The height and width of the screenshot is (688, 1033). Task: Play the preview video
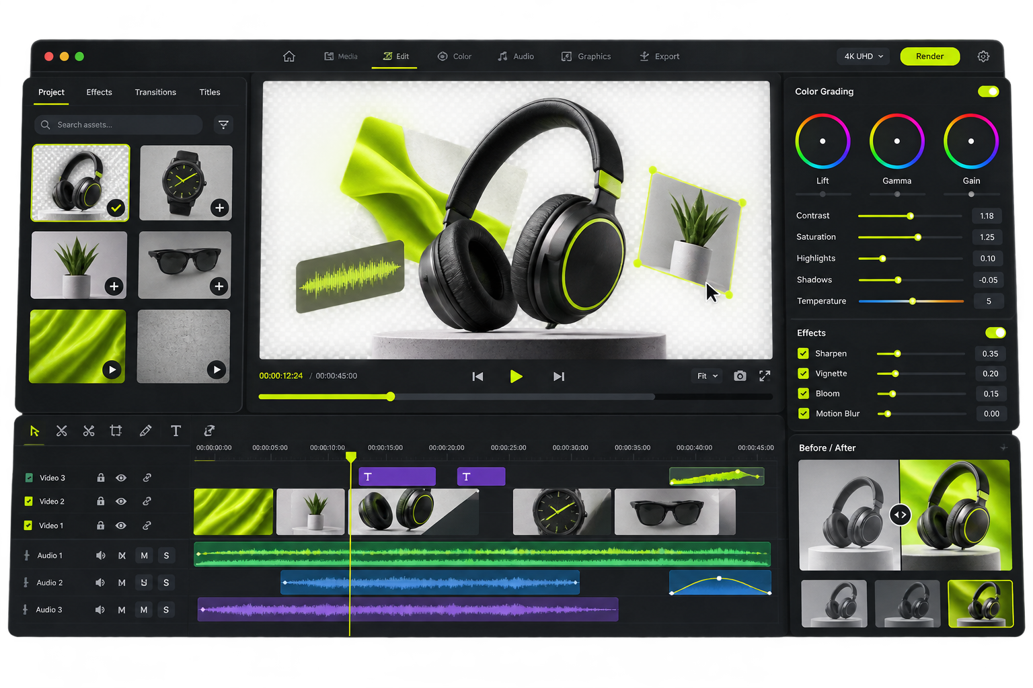516,376
